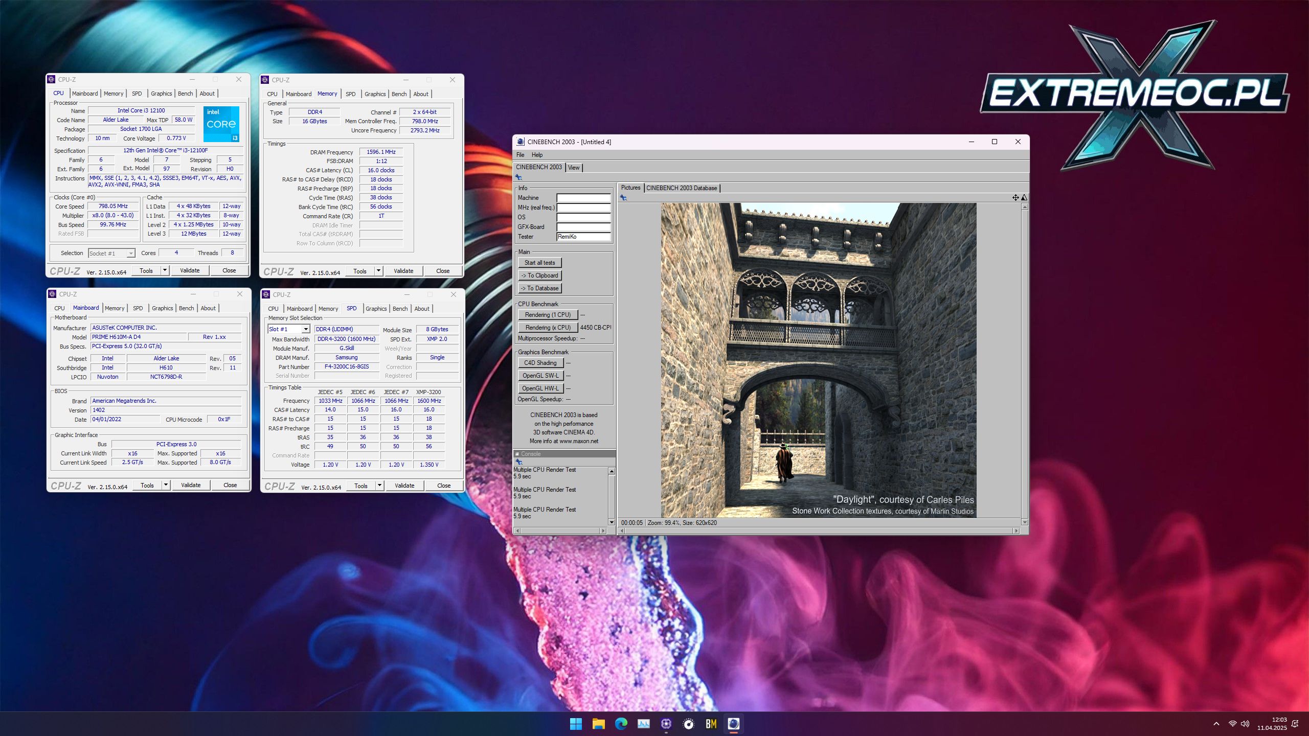Click Validate in the CPU-Z CPU window
This screenshot has width=1309, height=736.
190,270
